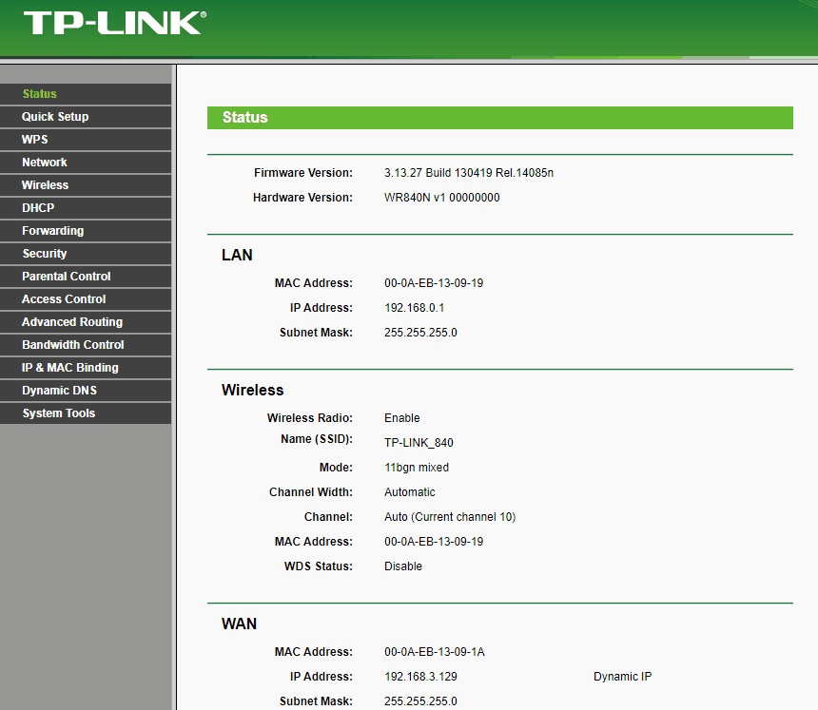Click the green Status header bar
Screen dimensions: 818x710
(499, 118)
